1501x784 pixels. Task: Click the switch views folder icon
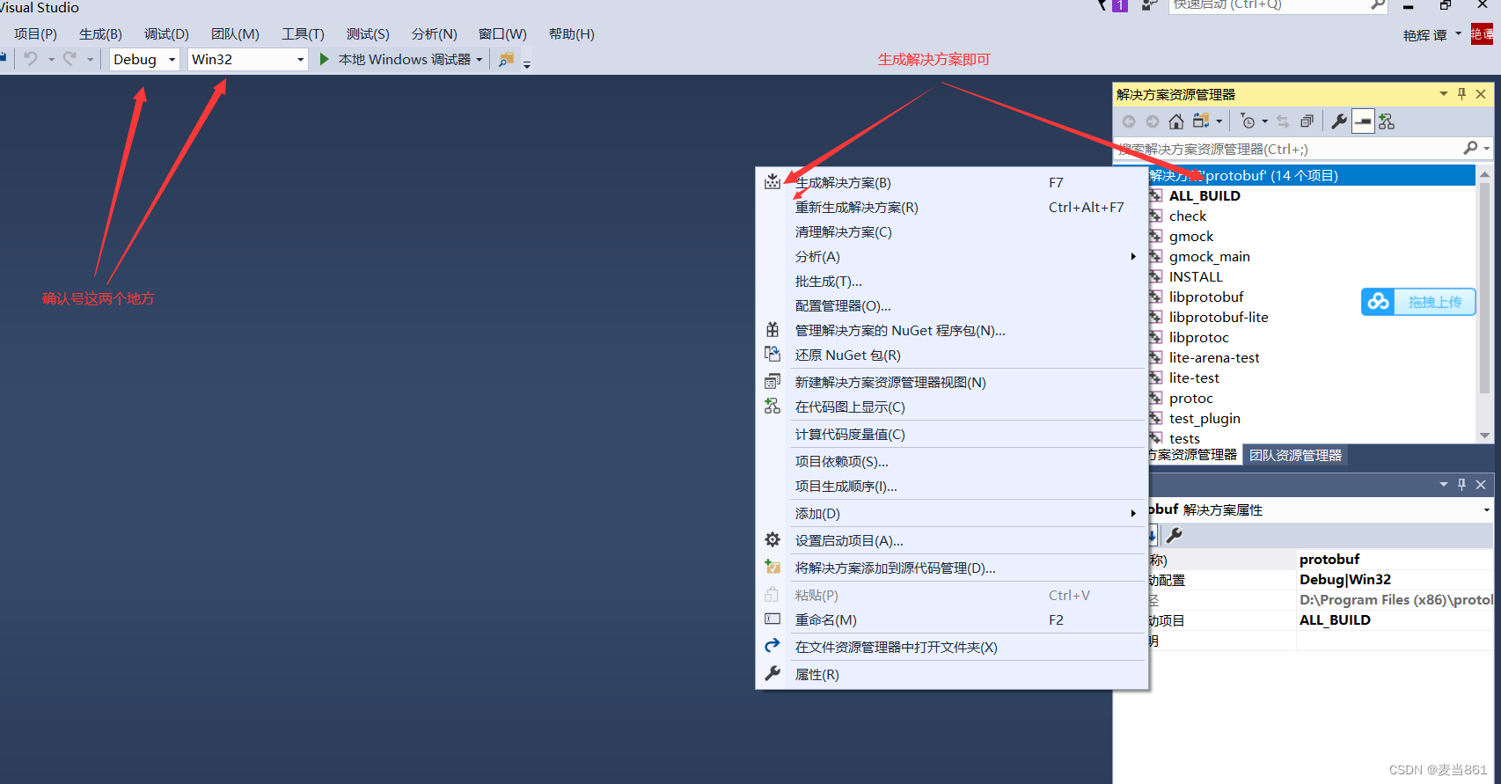(1201, 121)
